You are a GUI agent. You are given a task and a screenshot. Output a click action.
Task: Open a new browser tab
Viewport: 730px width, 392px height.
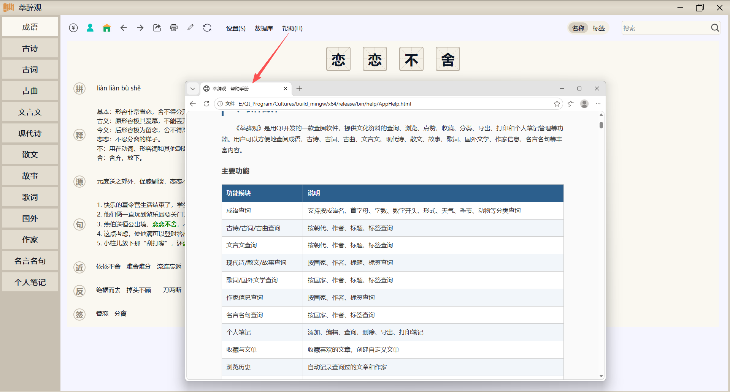point(299,89)
